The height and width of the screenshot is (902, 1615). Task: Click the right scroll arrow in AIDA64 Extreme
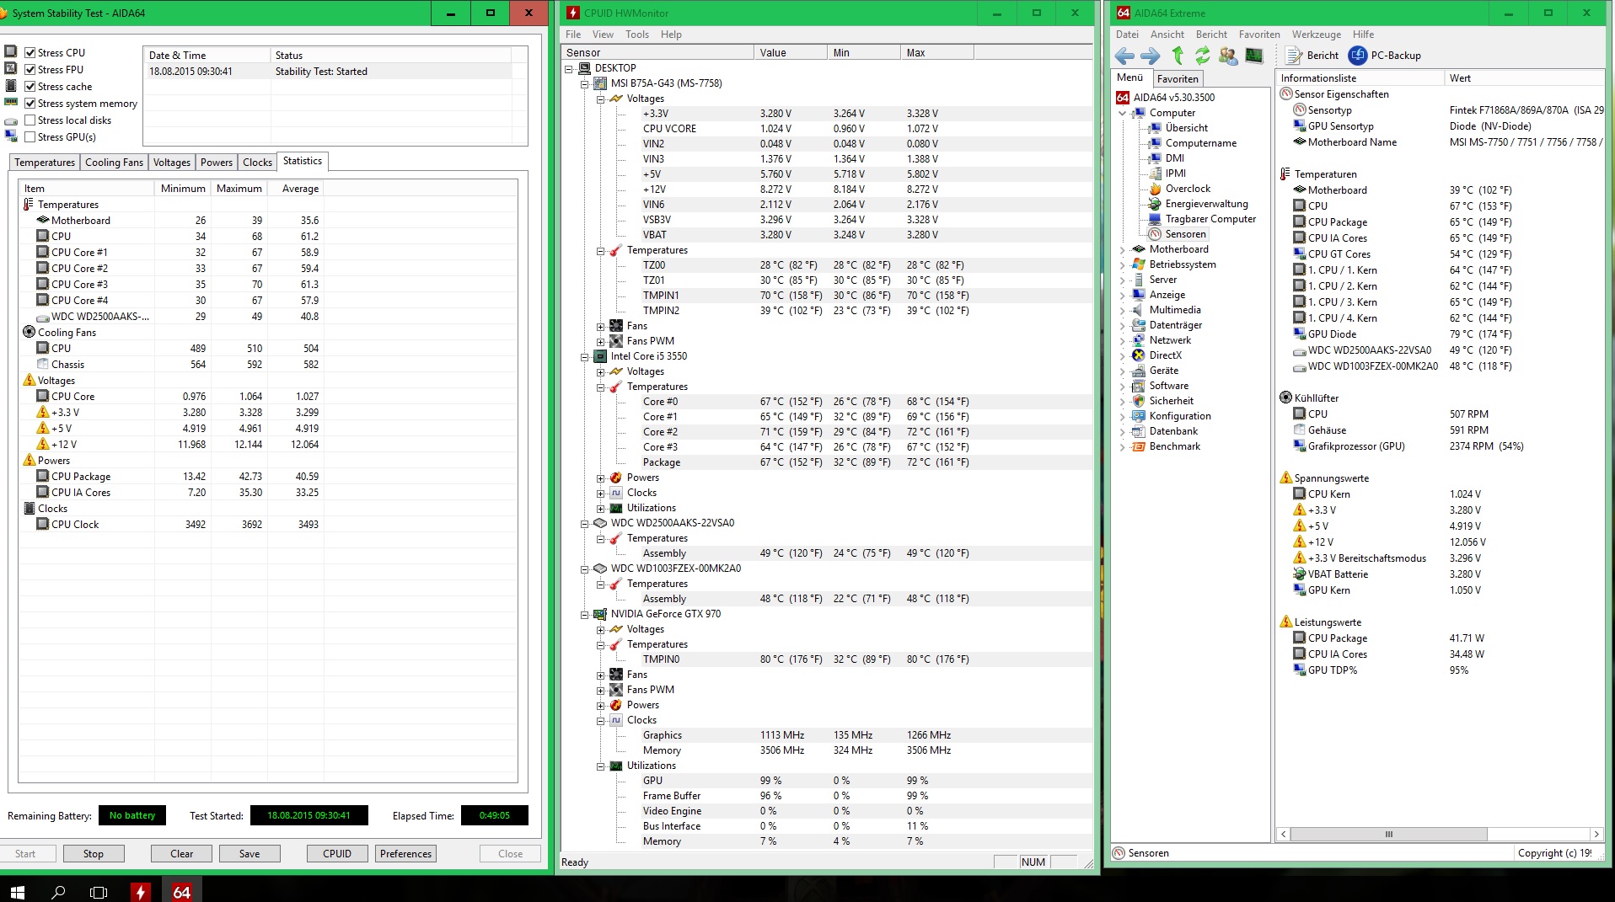point(1596,835)
